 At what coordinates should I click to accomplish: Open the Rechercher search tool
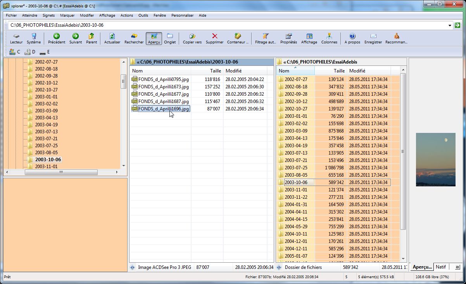[134, 36]
